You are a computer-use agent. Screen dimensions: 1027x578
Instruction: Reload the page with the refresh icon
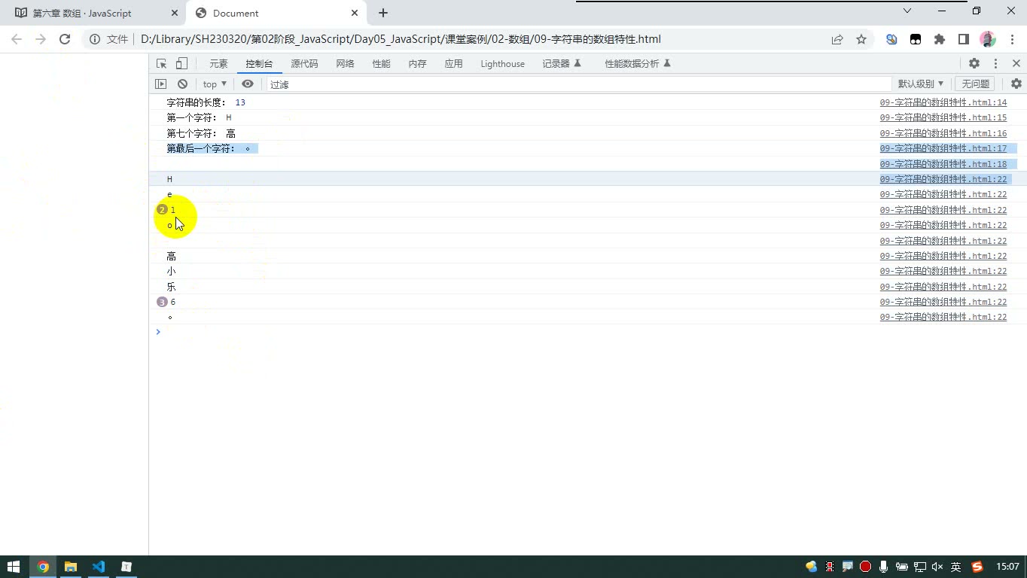[x=65, y=39]
